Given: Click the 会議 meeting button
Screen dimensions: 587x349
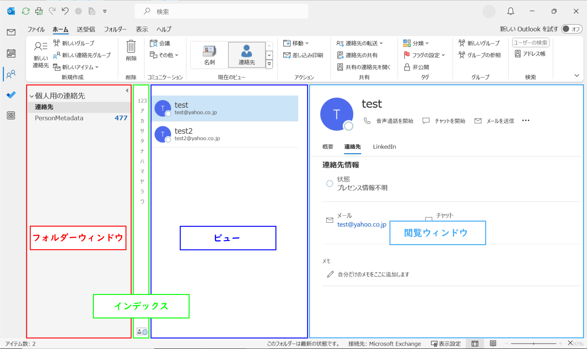Looking at the screenshot, I should (160, 43).
